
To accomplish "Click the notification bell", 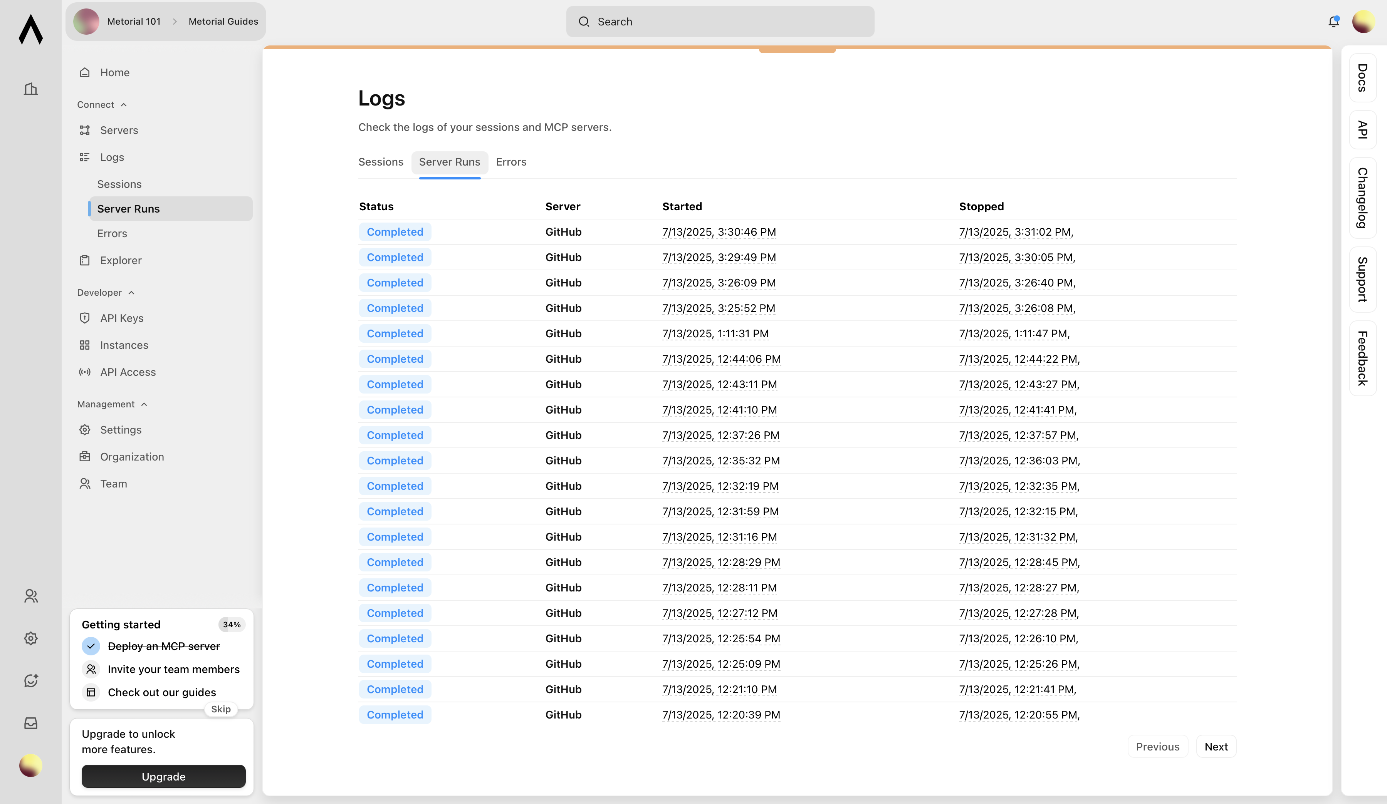I will coord(1333,22).
